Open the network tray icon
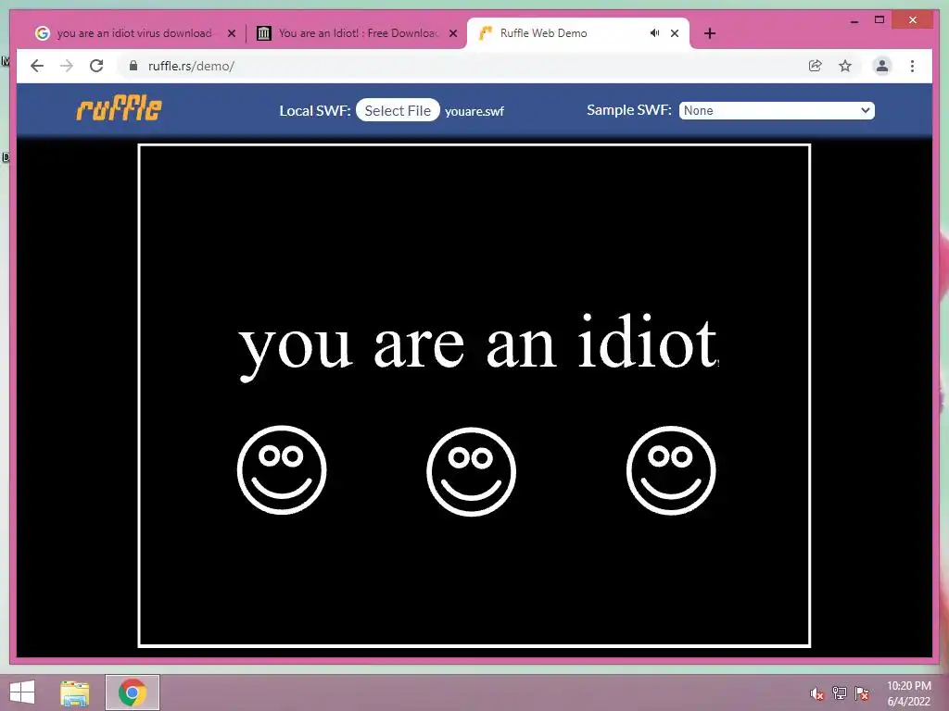949x711 pixels. 840,693
